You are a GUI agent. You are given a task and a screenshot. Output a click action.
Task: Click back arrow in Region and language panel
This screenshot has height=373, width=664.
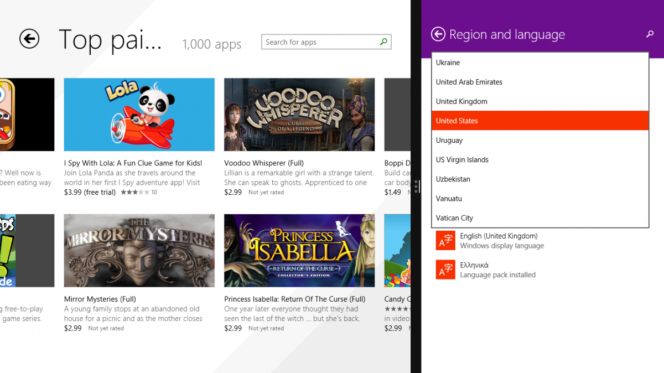pyautogui.click(x=438, y=34)
